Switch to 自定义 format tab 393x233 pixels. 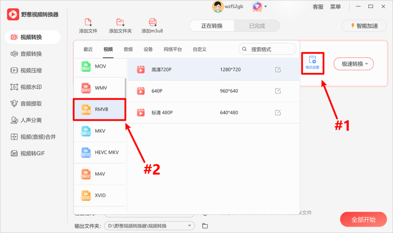pos(200,49)
